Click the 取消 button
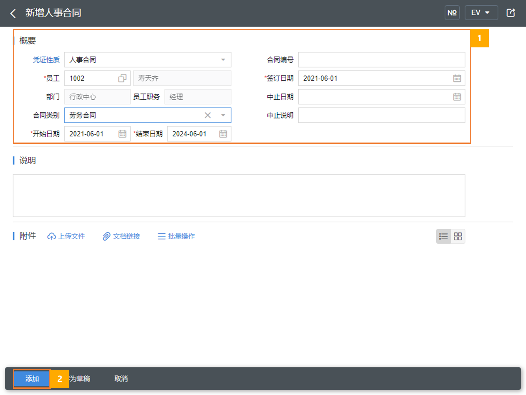 click(121, 379)
